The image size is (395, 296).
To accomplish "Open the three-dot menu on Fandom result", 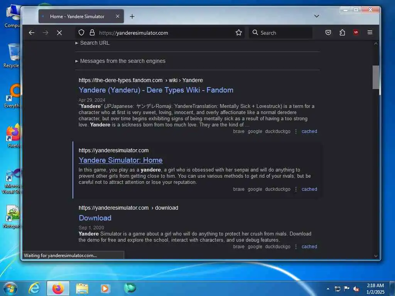I will (296, 131).
